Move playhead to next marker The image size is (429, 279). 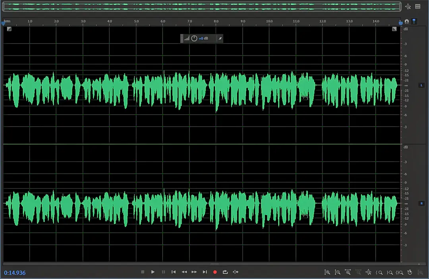point(205,272)
